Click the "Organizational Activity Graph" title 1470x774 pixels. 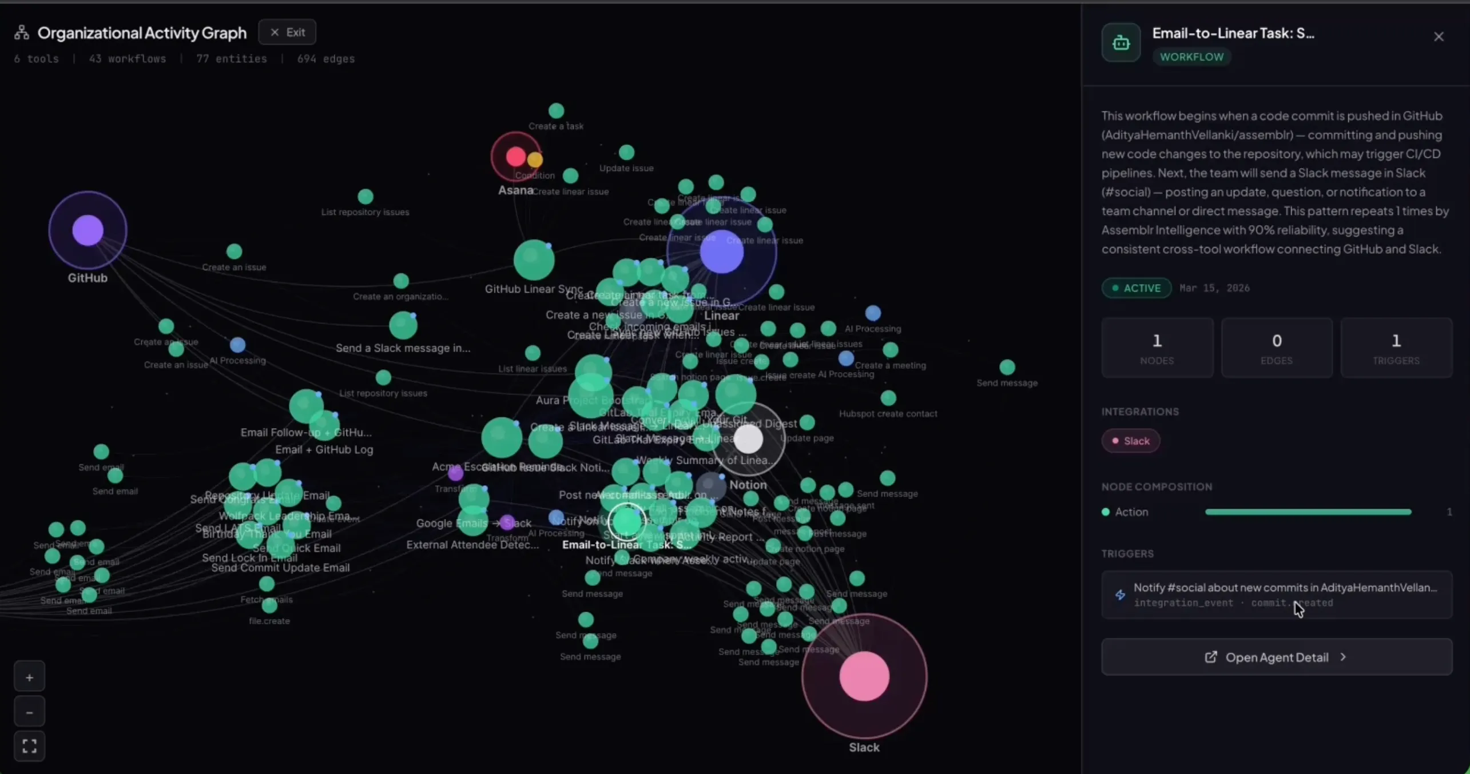(142, 33)
